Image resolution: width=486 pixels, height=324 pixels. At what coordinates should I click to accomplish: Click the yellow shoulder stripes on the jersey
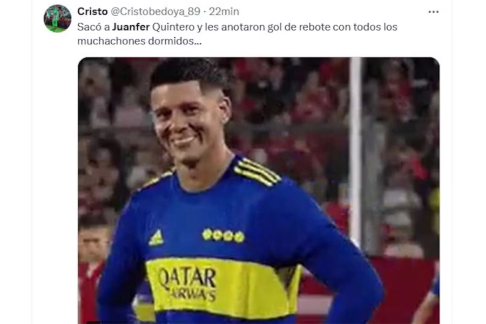pos(256,172)
